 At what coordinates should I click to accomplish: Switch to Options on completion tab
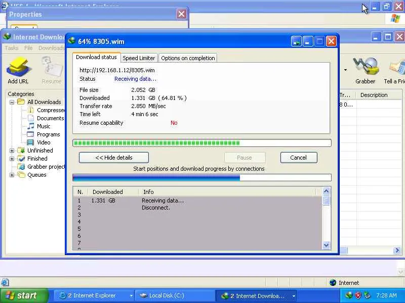pyautogui.click(x=188, y=58)
